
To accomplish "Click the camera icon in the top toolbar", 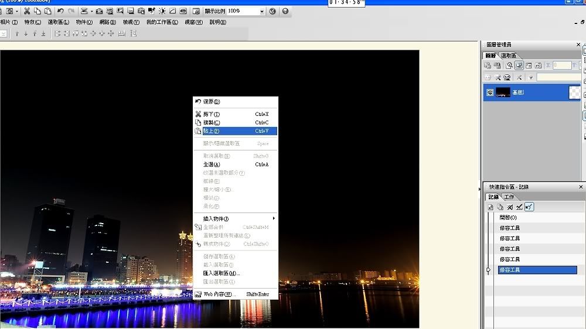I will tap(100, 11).
